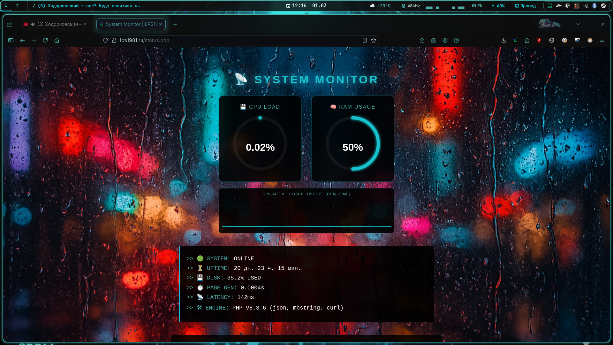
Task: Expand the list all tabs chevron
Action: tap(578, 24)
